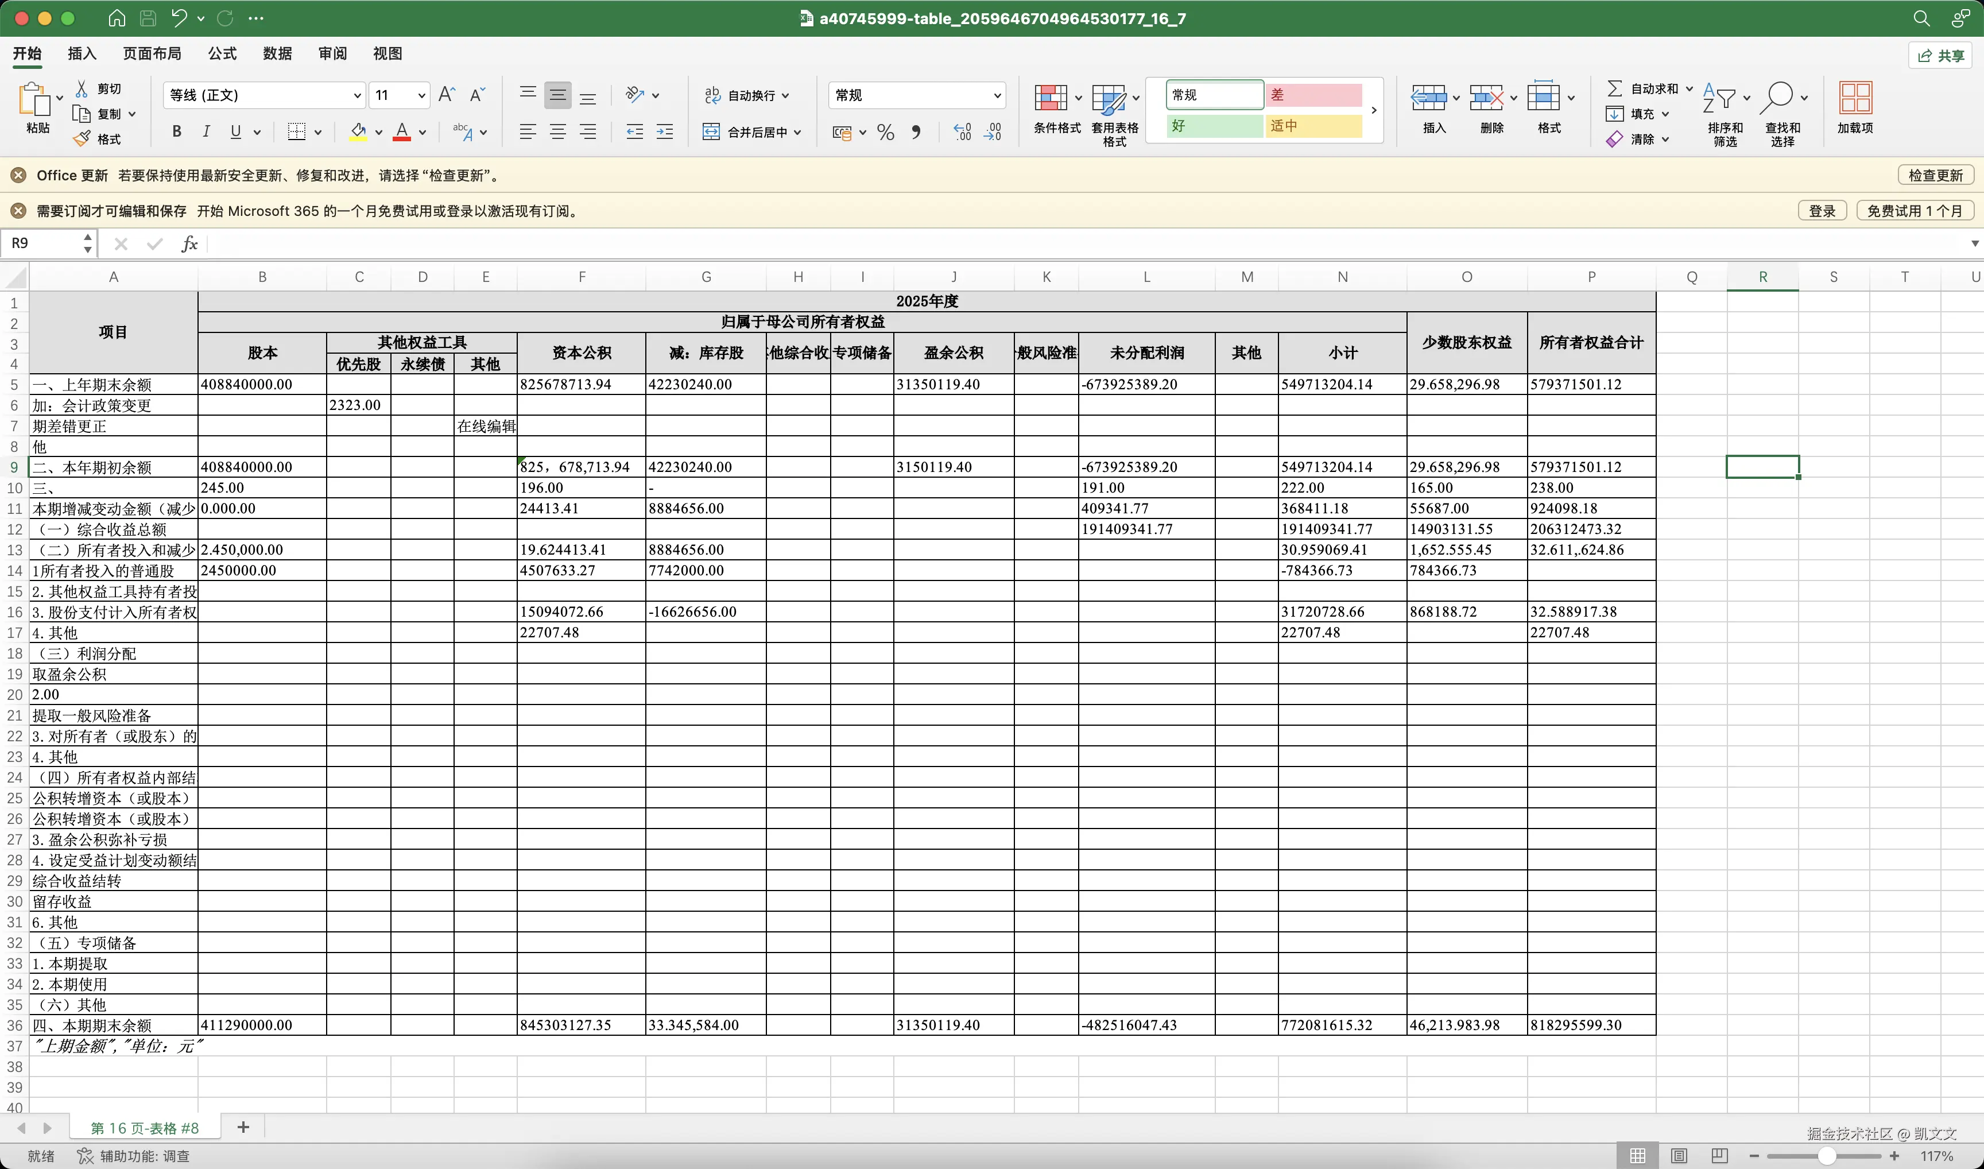Open the font name dropdown

click(357, 95)
